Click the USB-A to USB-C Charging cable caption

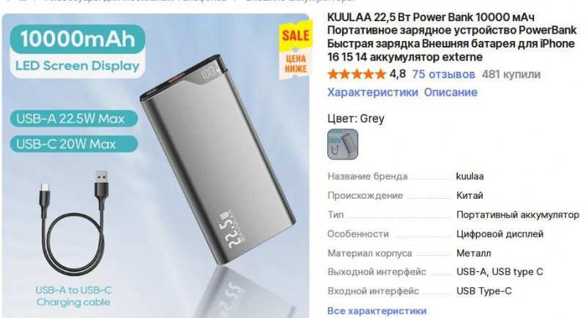pos(74,296)
